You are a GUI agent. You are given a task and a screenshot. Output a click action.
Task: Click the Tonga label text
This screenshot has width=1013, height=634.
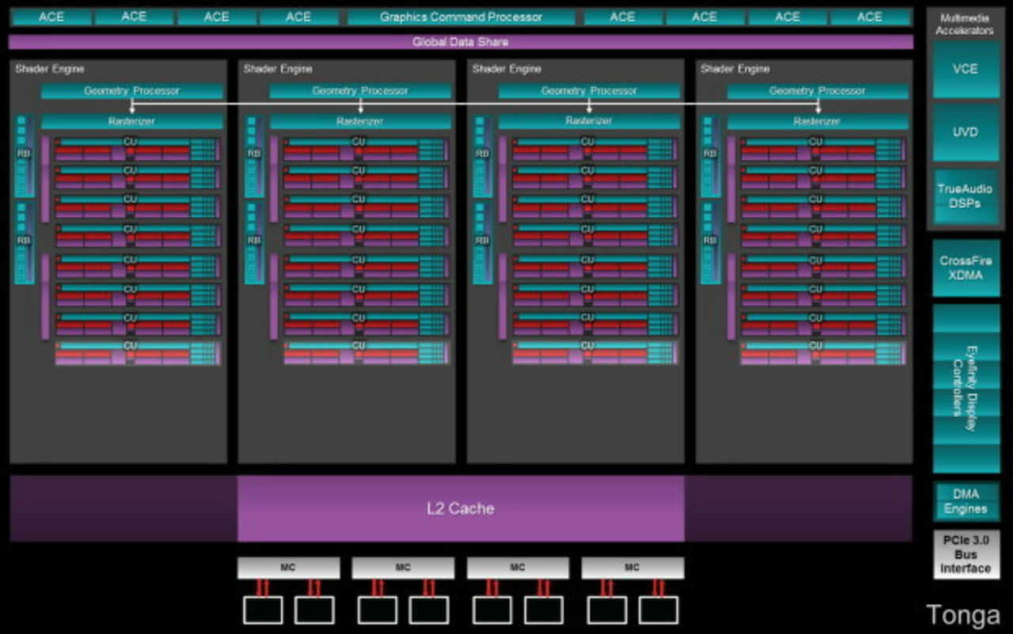[962, 615]
